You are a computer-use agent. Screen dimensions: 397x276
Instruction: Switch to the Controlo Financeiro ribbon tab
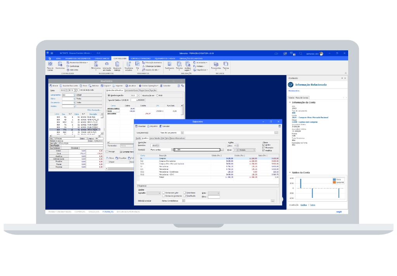click(140, 58)
